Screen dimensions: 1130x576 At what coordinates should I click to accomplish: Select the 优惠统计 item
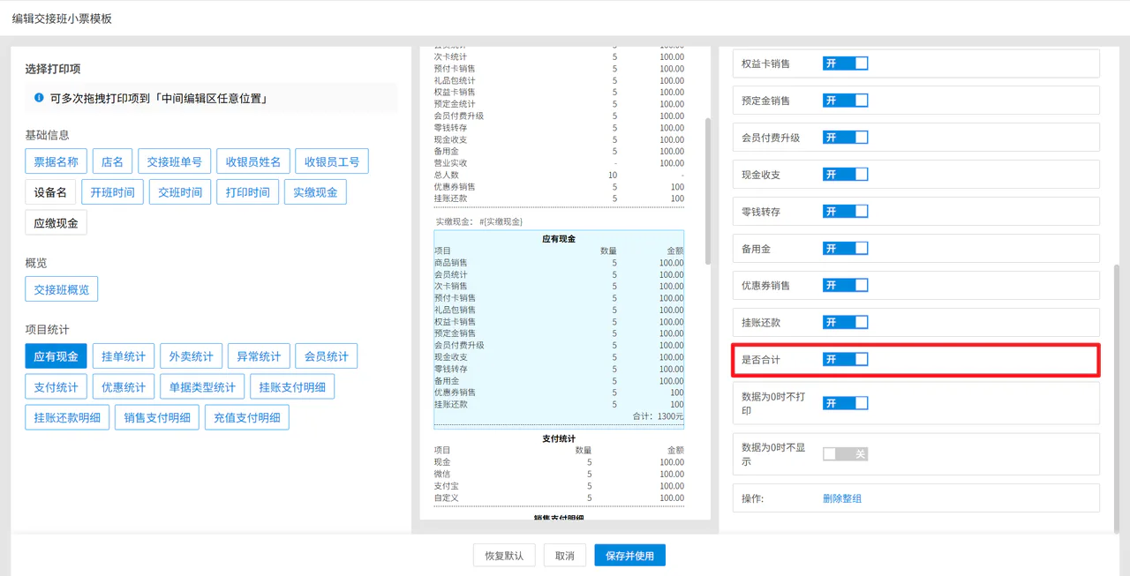click(124, 387)
